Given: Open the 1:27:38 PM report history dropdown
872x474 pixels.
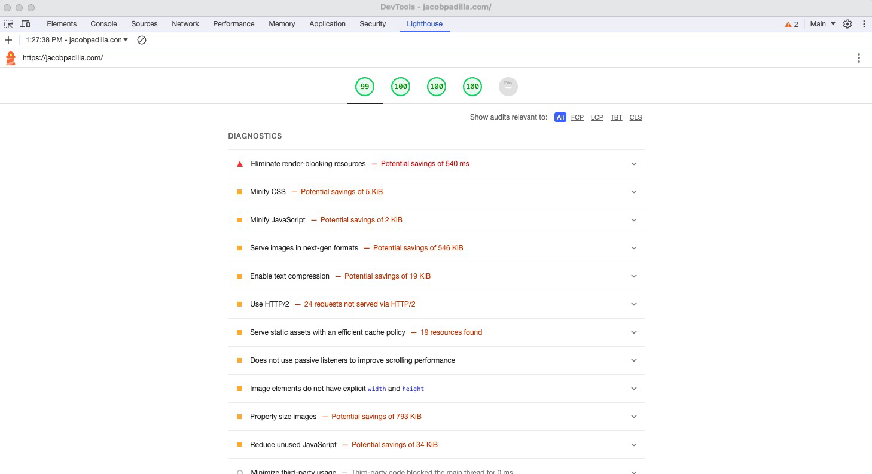Looking at the screenshot, I should [x=76, y=40].
